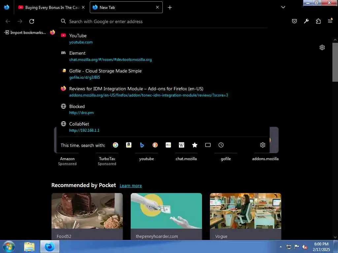Search this time with Wikipedia
Viewport: 338px width, 253px height.
[182, 145]
